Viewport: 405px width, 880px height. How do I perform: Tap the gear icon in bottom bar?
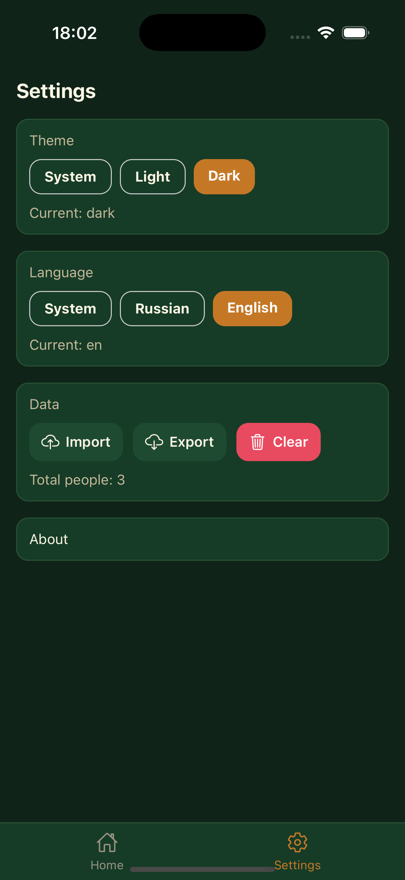[x=297, y=842]
